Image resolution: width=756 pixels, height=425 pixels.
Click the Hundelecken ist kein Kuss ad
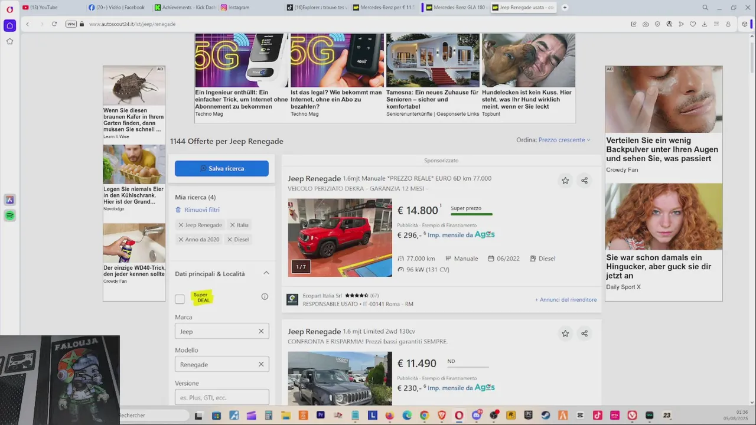528,75
